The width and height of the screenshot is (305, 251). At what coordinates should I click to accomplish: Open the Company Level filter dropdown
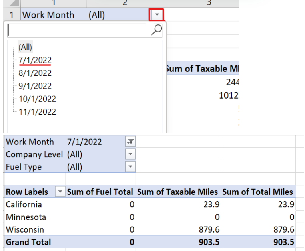click(x=130, y=154)
